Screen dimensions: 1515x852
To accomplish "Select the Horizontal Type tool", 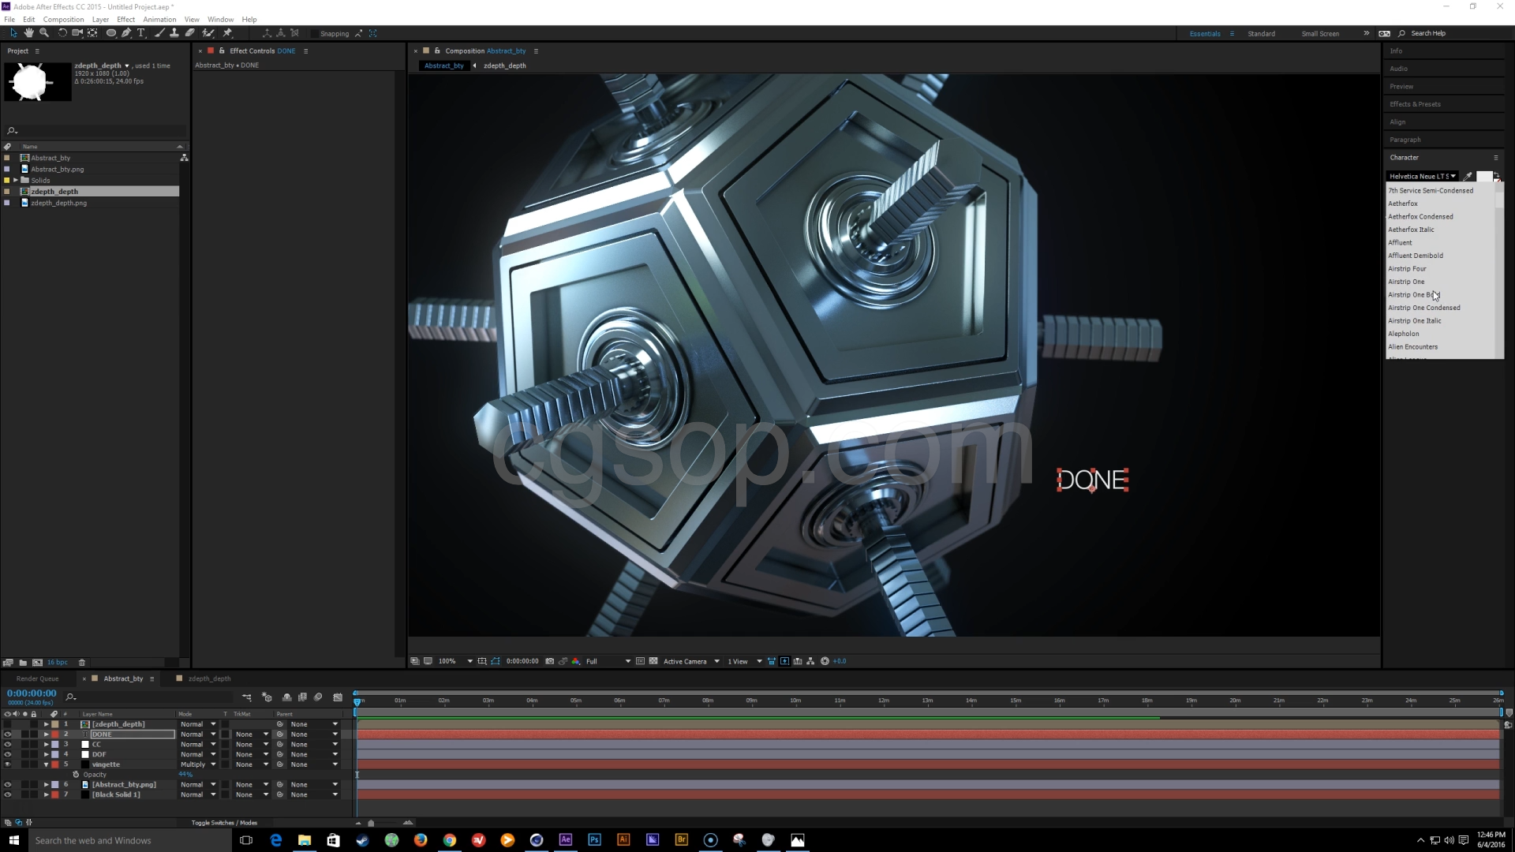I will coord(141,33).
